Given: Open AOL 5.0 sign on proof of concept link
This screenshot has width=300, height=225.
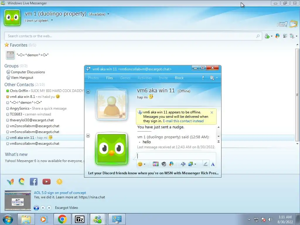Looking at the screenshot, I should click(x=60, y=193).
